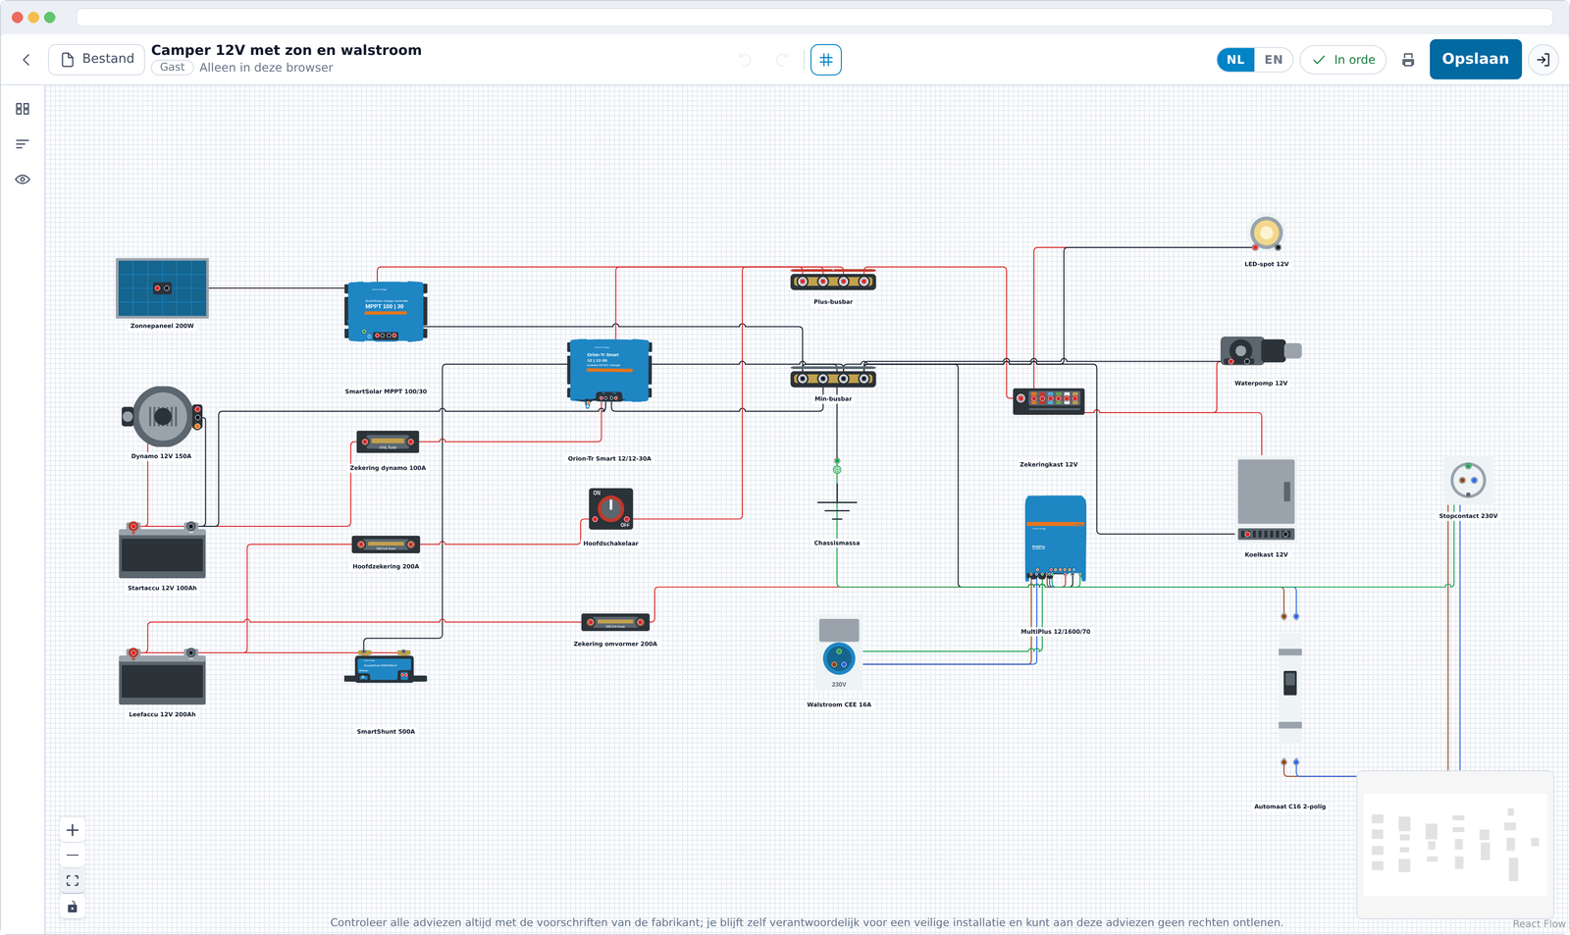Screen dimensions: 1570x935
Task: Select the Stopcontact 230V socket
Action: [1468, 481]
